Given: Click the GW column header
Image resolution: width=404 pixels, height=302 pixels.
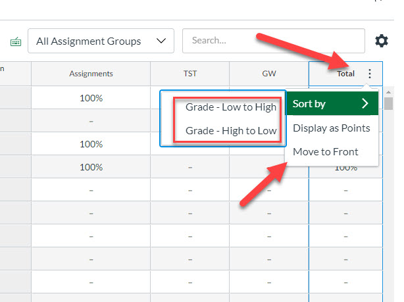Looking at the screenshot, I should [268, 74].
